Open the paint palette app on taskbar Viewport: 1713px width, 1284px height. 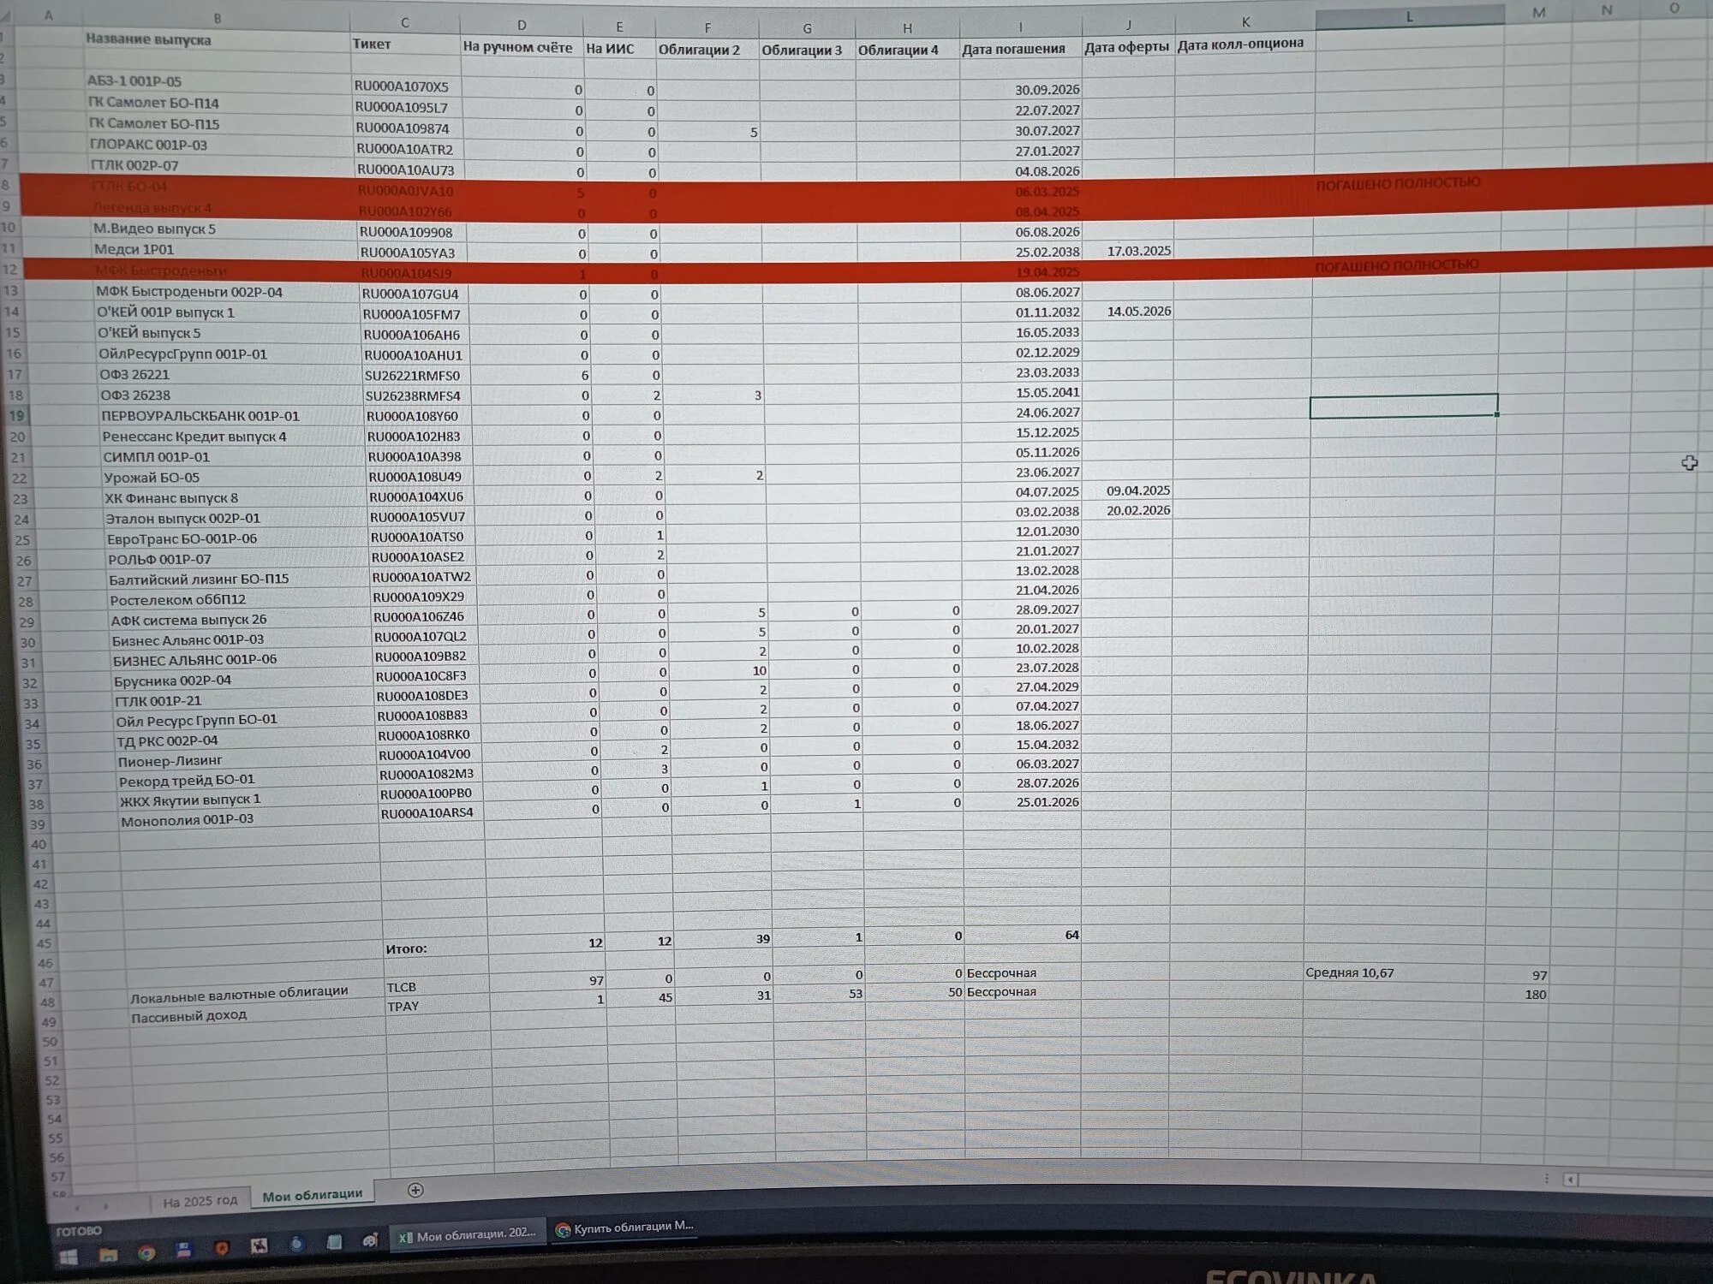tap(370, 1239)
